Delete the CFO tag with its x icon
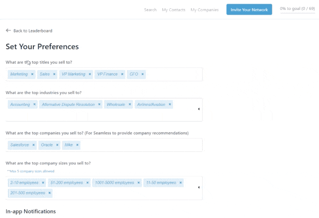 [x=143, y=74]
